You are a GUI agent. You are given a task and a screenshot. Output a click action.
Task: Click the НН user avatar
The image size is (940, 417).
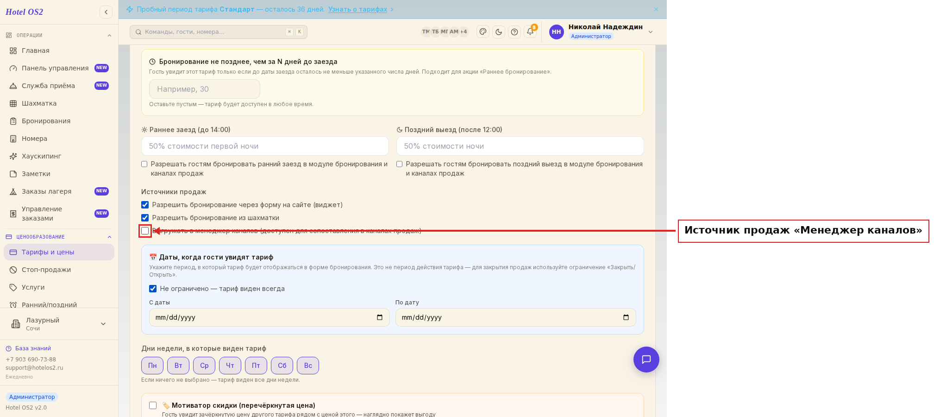[557, 32]
